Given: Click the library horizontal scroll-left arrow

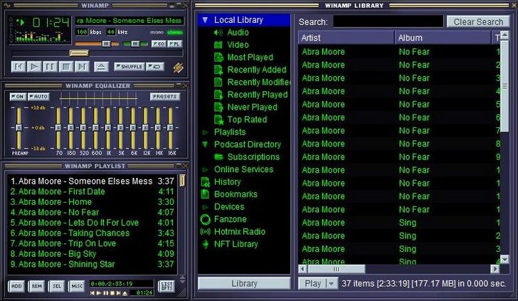Looking at the screenshot, I should (302, 269).
